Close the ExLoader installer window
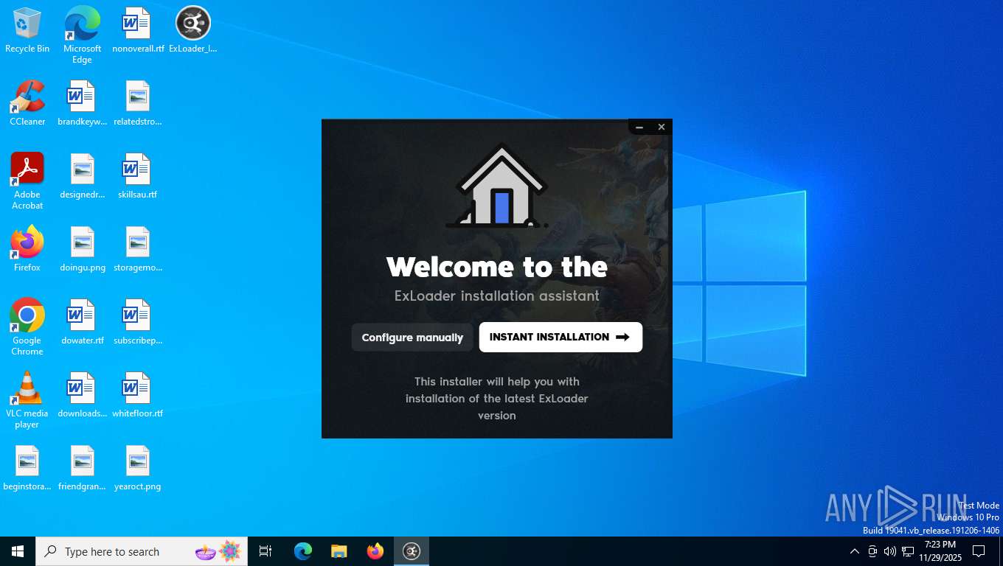 point(662,127)
